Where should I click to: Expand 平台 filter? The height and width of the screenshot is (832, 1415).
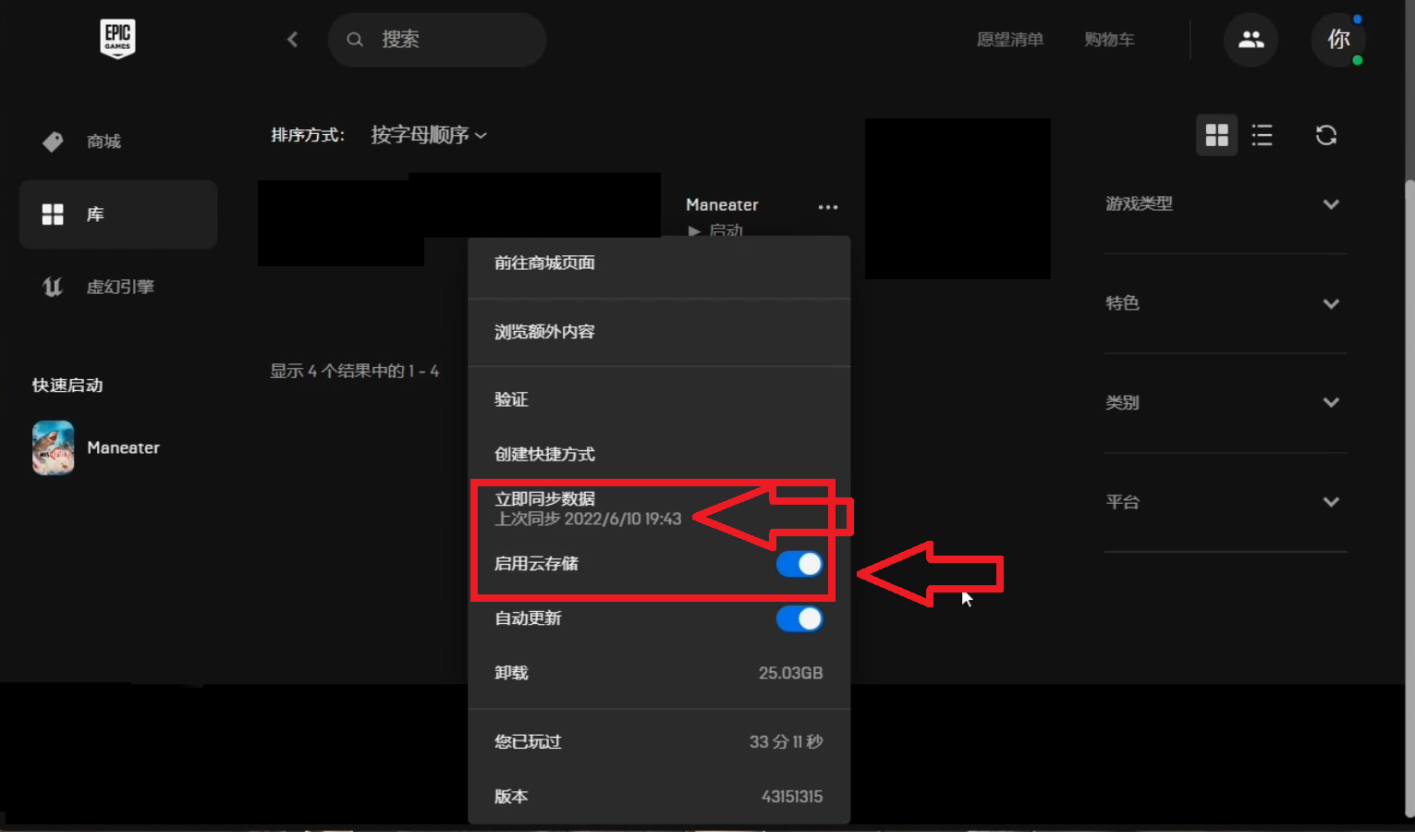(1226, 502)
